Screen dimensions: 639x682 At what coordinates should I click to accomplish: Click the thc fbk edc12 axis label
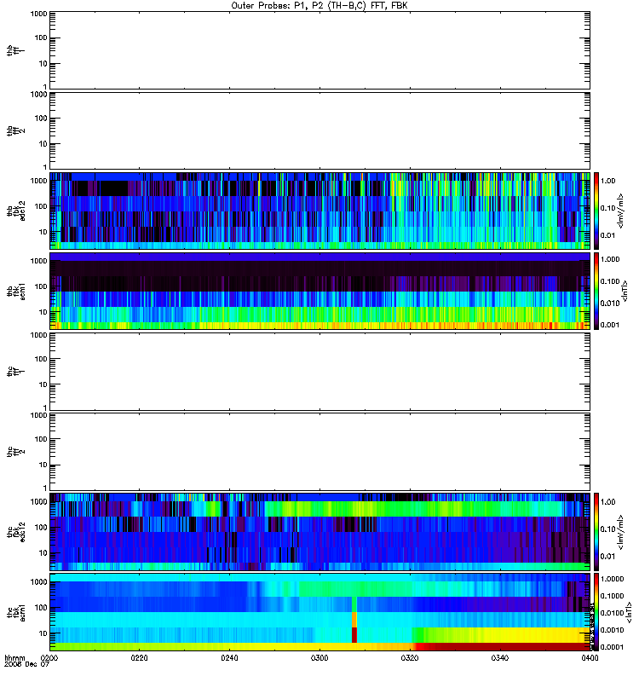16,531
